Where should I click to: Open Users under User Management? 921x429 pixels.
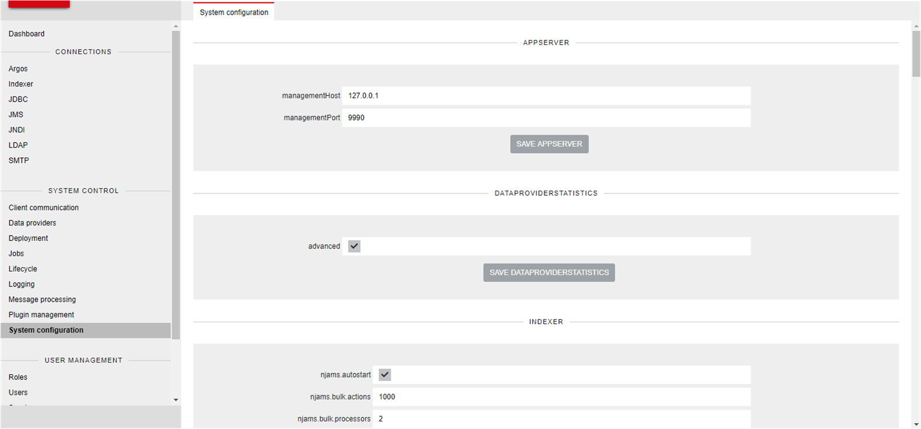[18, 392]
